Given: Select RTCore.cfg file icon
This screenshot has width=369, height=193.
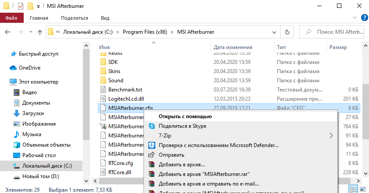Looking at the screenshot, I should [103, 163].
